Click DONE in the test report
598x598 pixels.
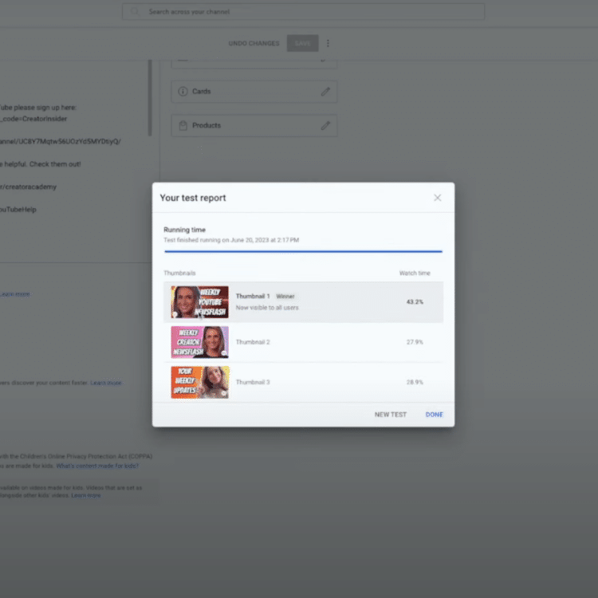coord(434,415)
